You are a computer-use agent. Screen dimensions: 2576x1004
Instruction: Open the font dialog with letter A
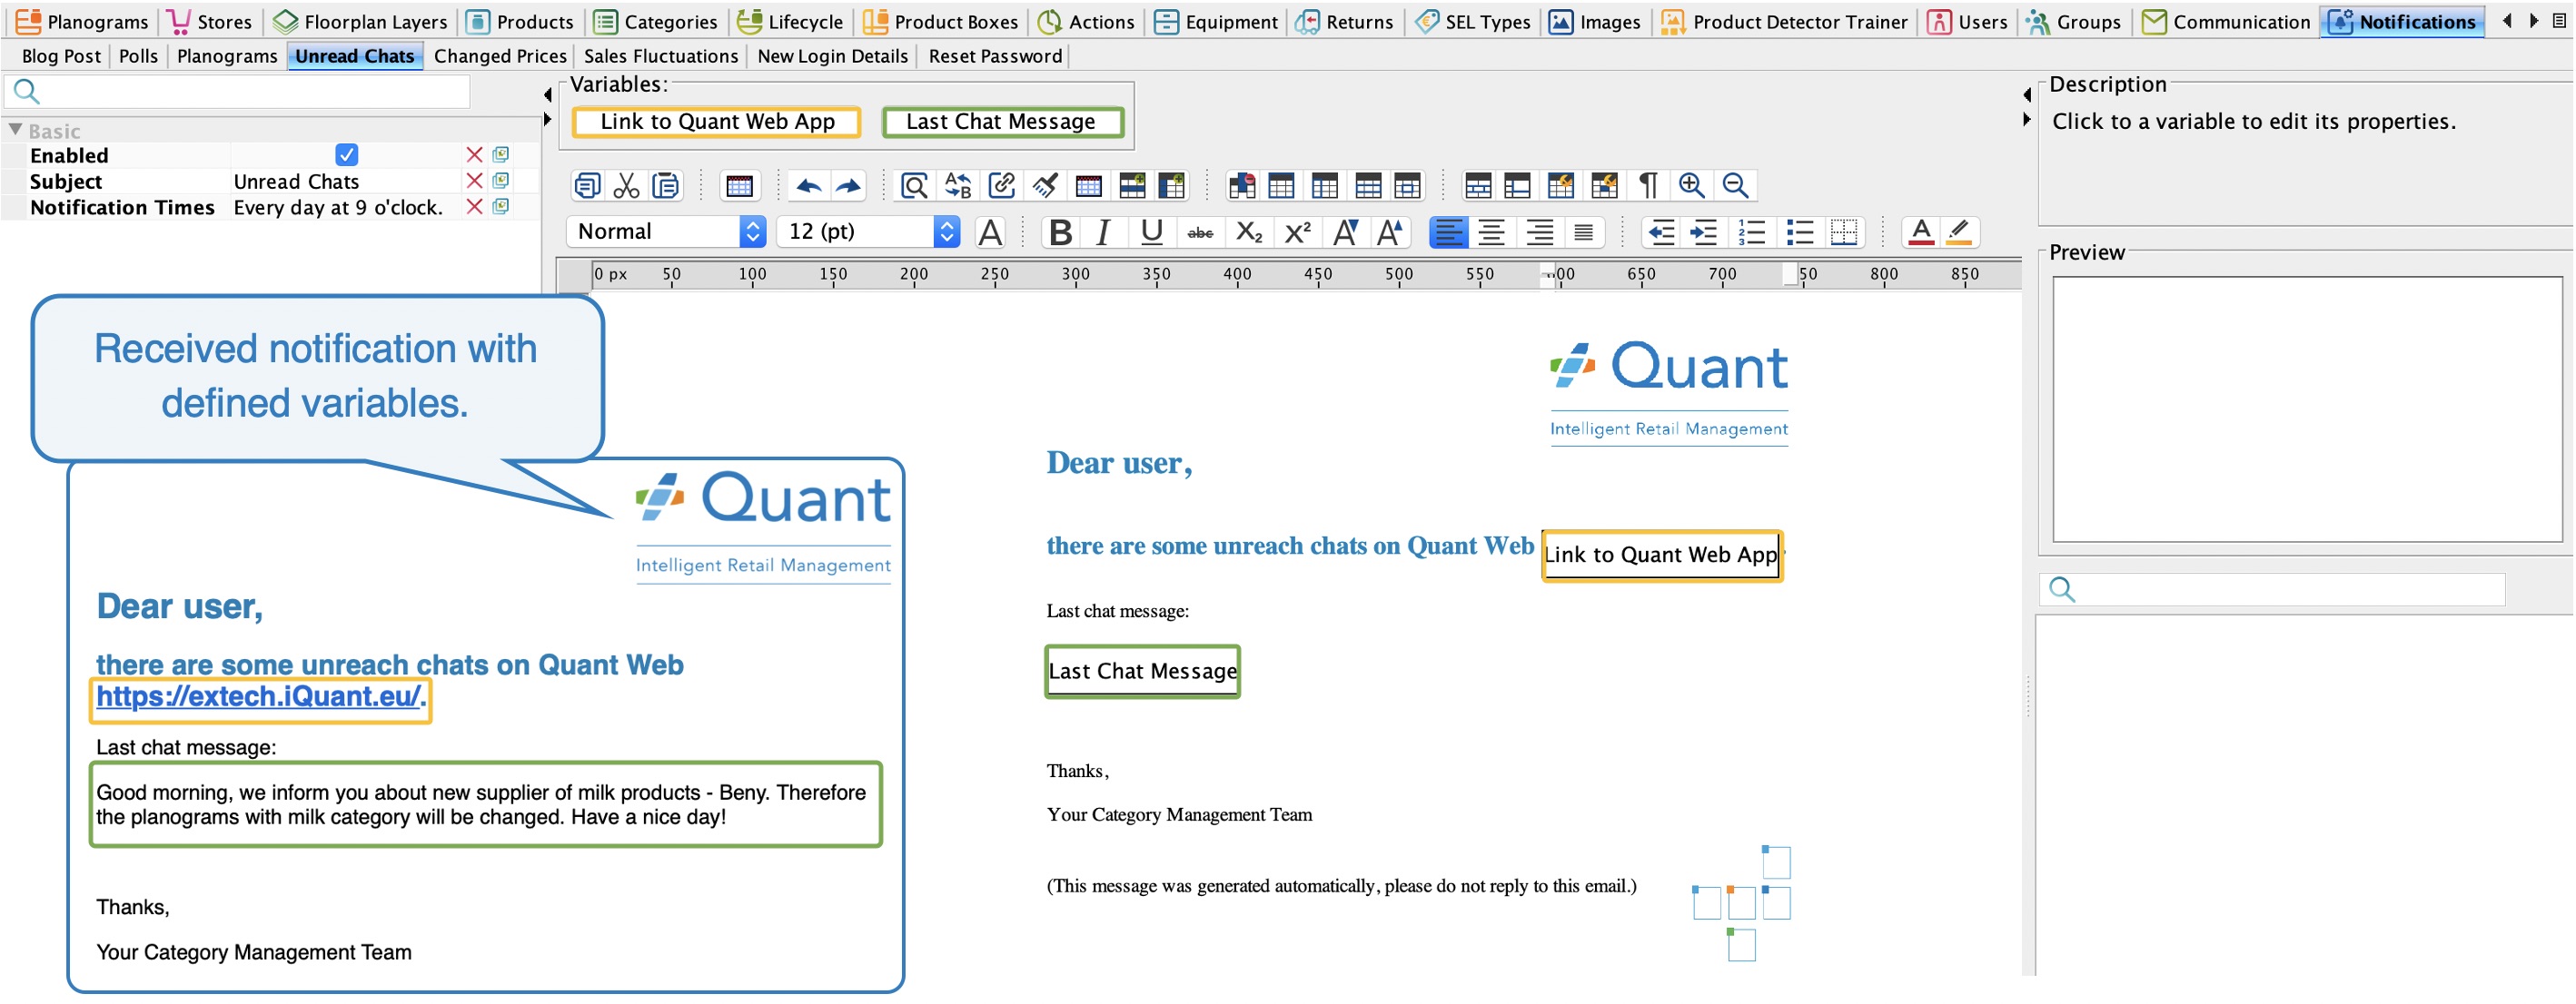[990, 232]
